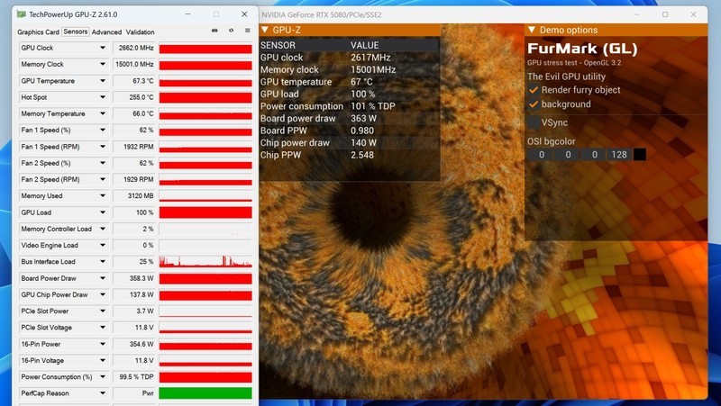Open the Board Power Draw dropdown
Image resolution: width=721 pixels, height=406 pixels.
pyautogui.click(x=103, y=278)
